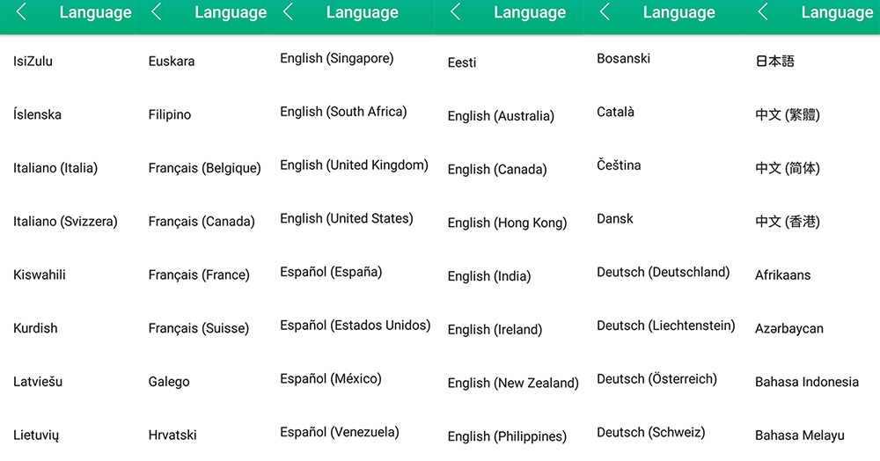The image size is (880, 461).
Task: Select Čeština from the language list
Action: pos(619,165)
